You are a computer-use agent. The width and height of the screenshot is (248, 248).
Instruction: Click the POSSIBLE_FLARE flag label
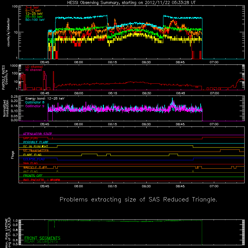pos(36,142)
